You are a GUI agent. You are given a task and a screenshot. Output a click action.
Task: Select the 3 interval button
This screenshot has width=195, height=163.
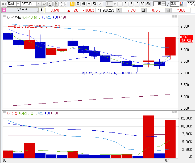pos(126,4)
